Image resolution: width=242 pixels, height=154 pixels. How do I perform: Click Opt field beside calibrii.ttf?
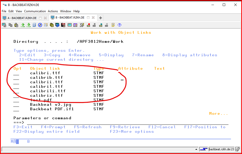coord(16,82)
